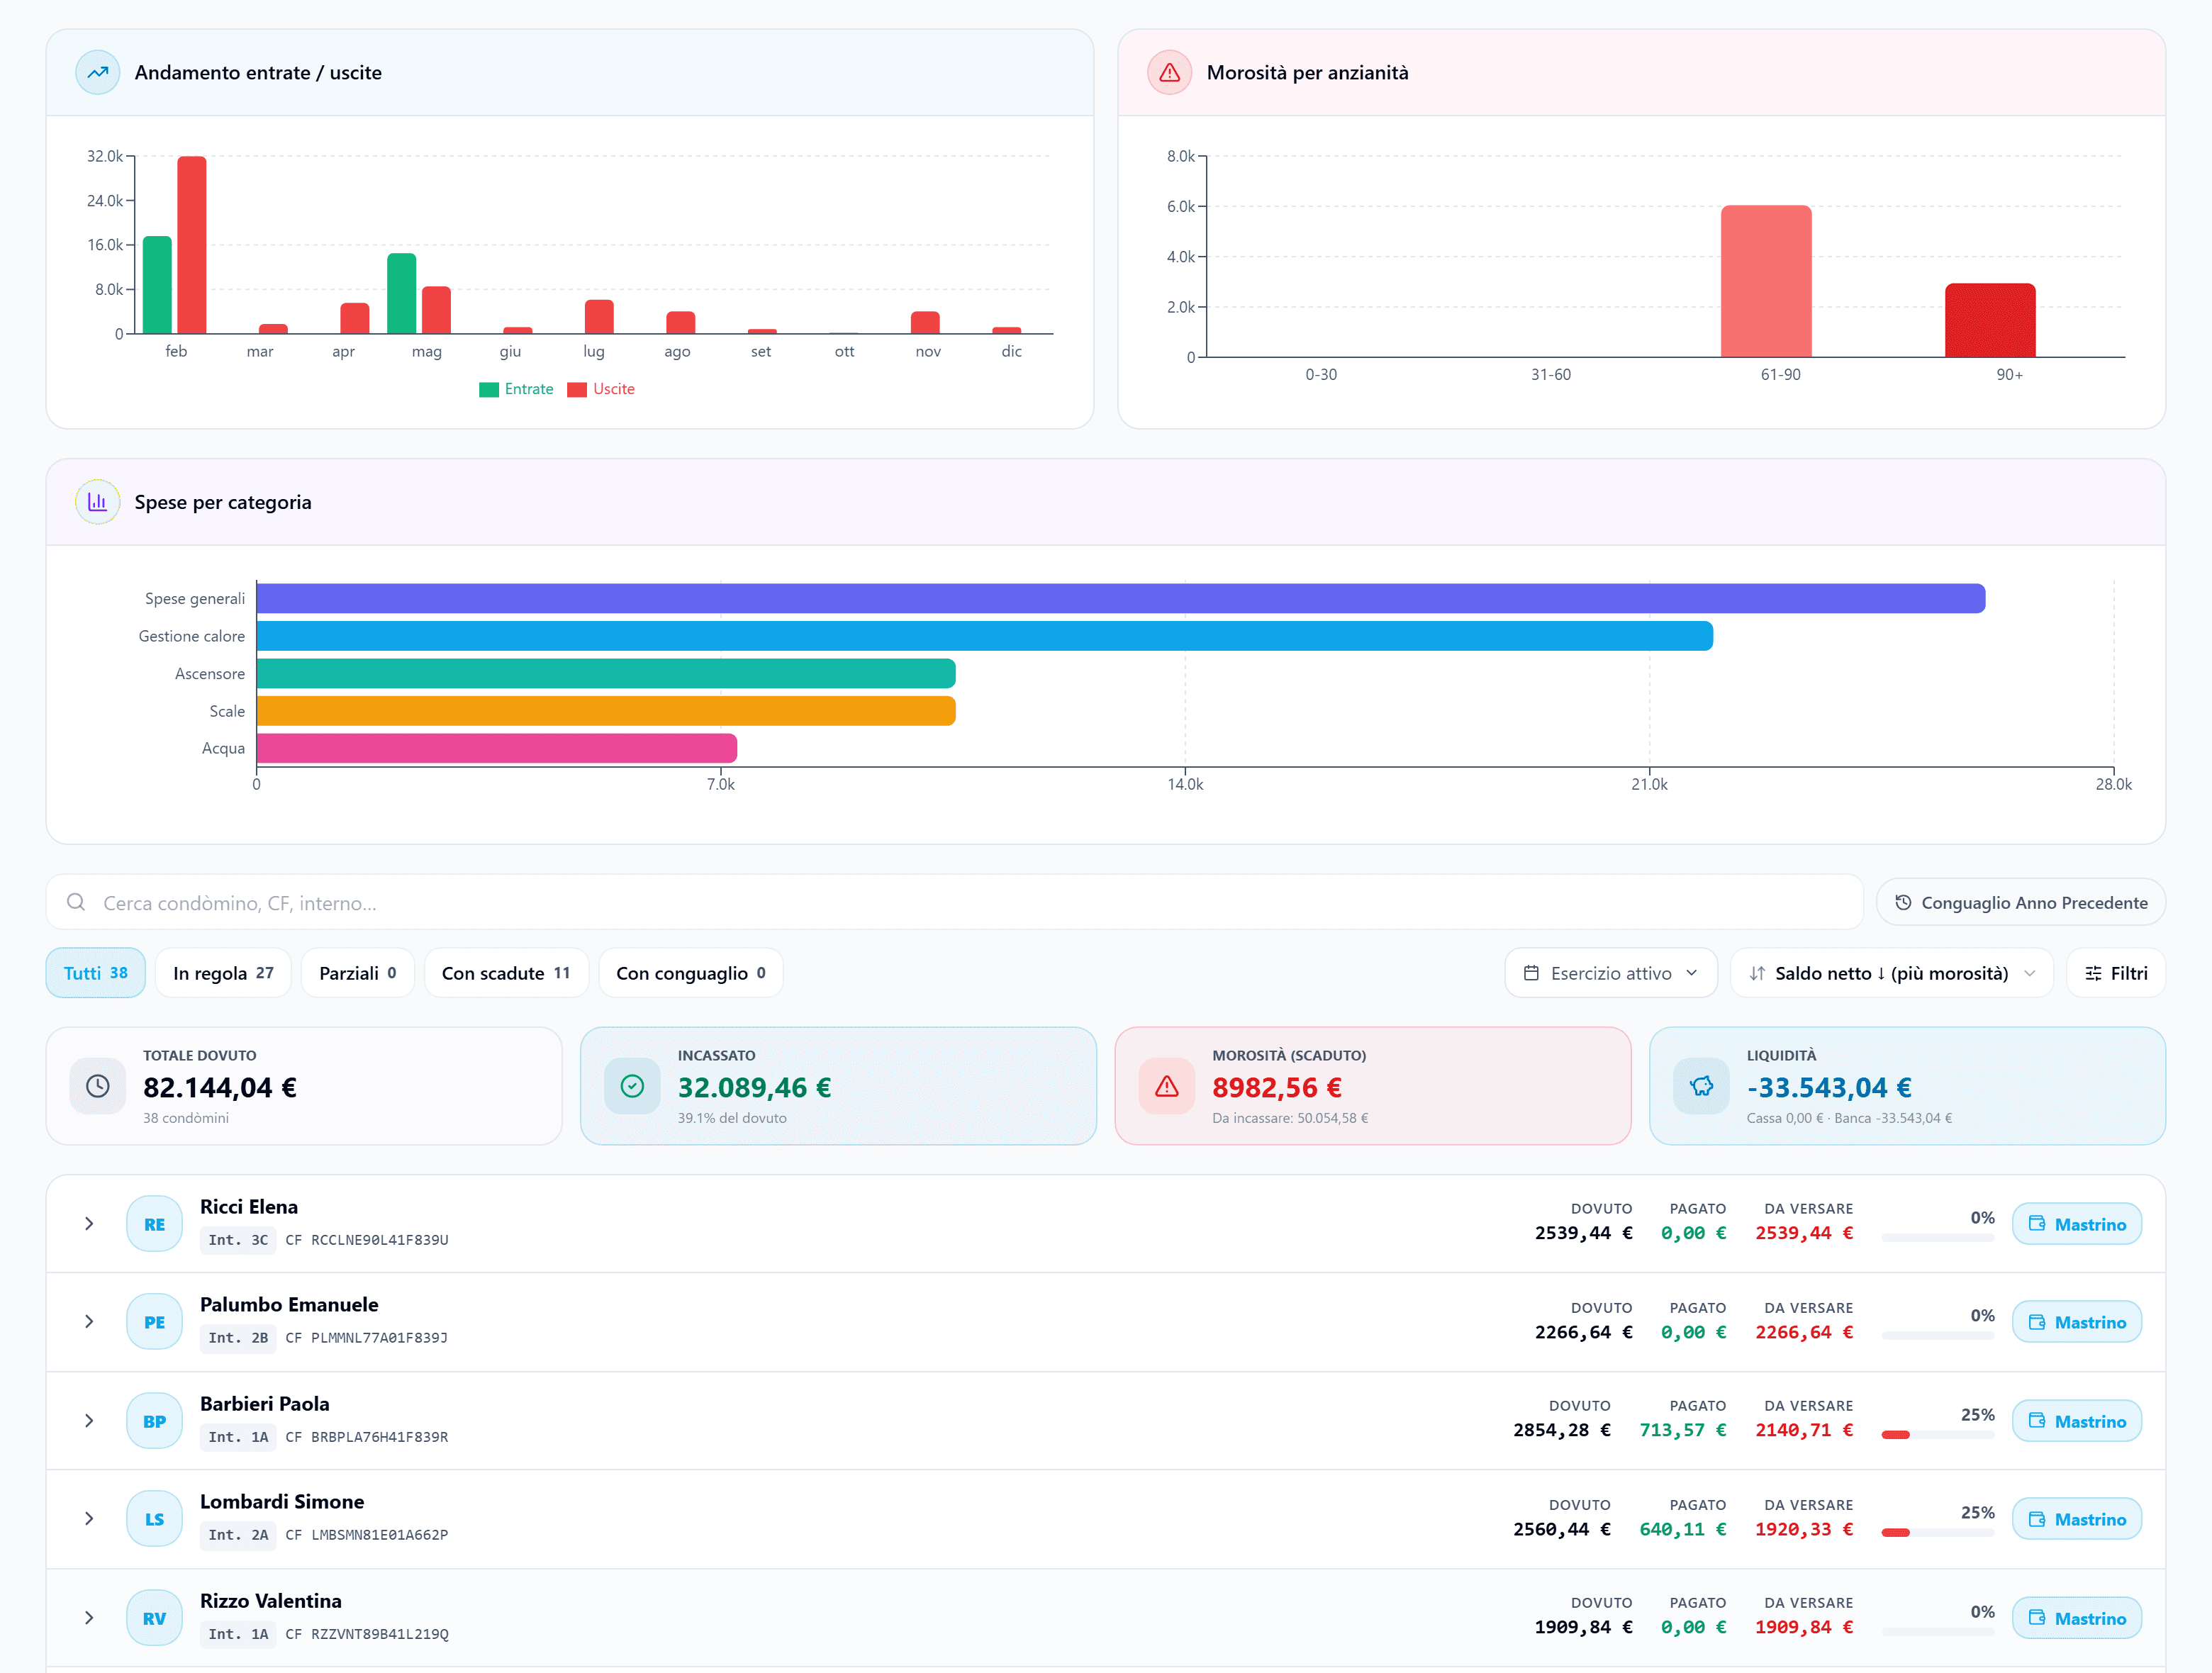This screenshot has height=1673, width=2212.
Task: Click the bar chart icon by Spese per categoria
Action: pyautogui.click(x=97, y=502)
